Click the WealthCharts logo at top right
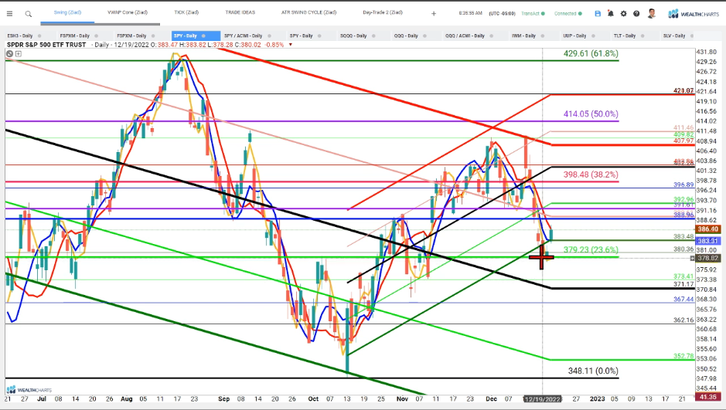Image resolution: width=726 pixels, height=410 pixels. pos(694,14)
